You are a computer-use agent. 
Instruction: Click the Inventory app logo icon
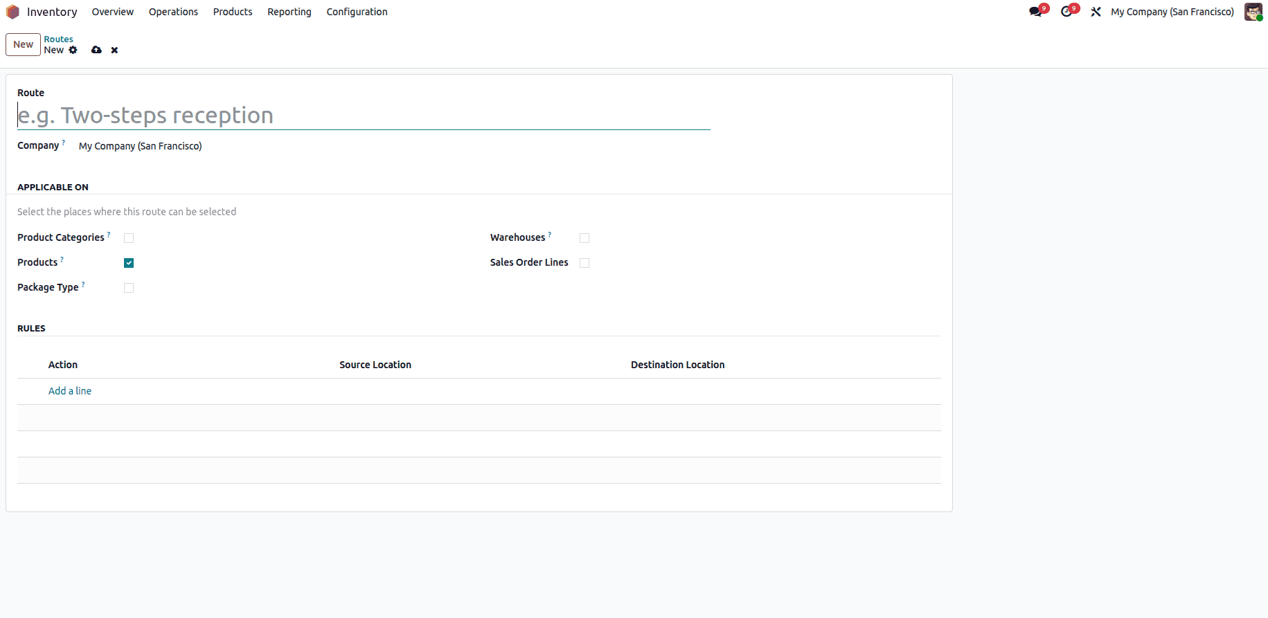tap(12, 12)
